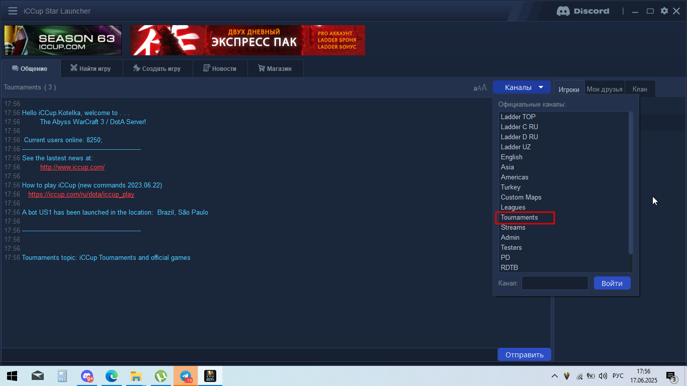Show hidden tray icons chevron
The image size is (687, 386).
555,376
